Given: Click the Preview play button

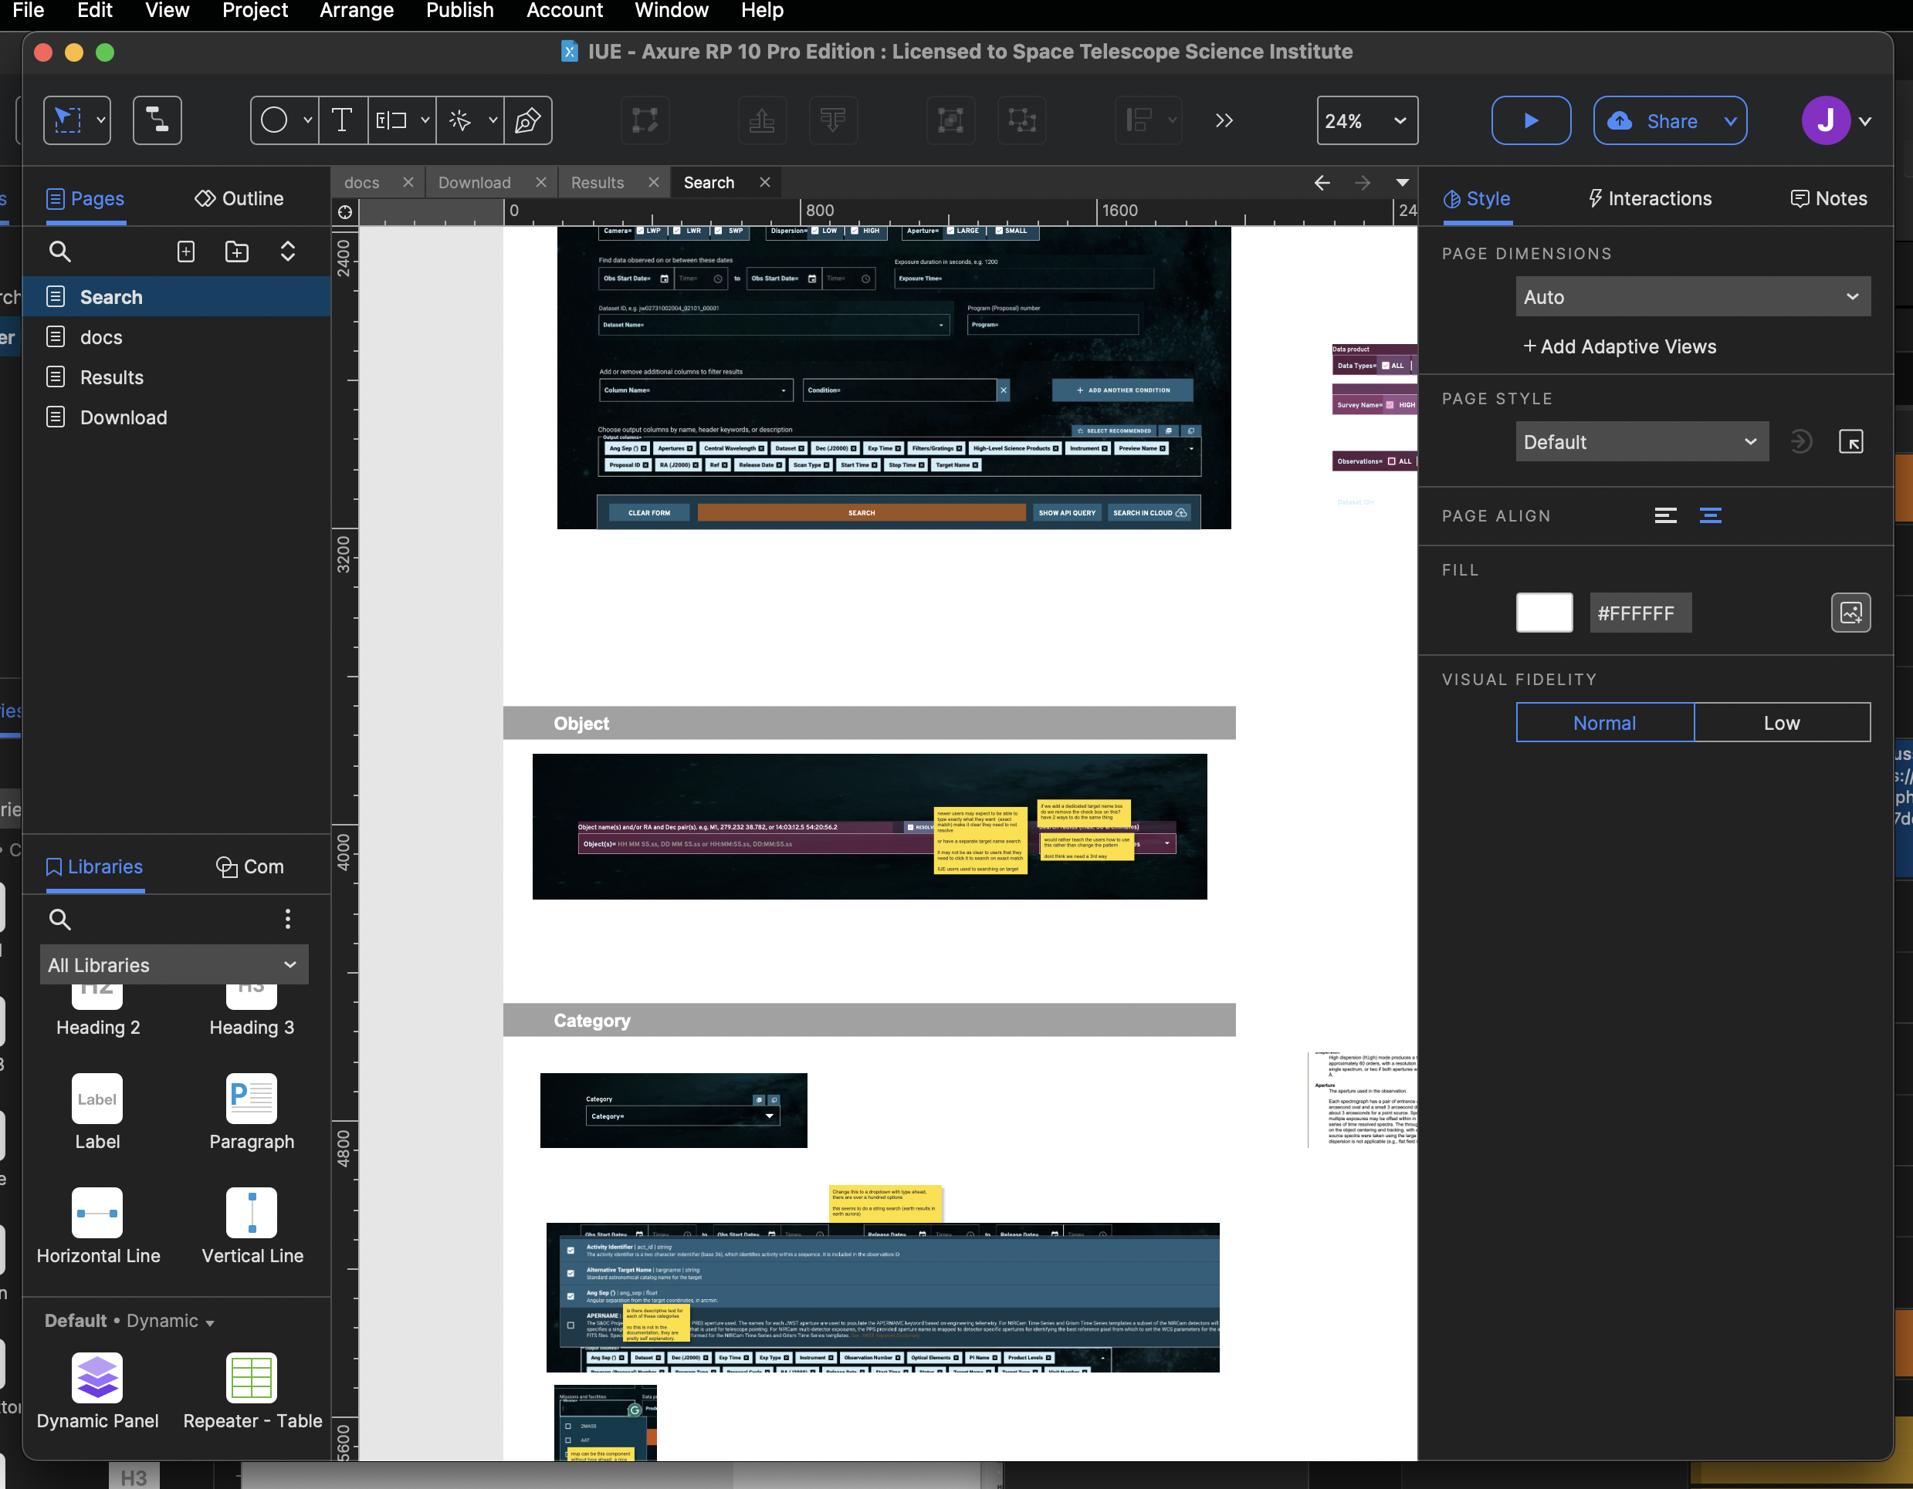Looking at the screenshot, I should (1530, 120).
